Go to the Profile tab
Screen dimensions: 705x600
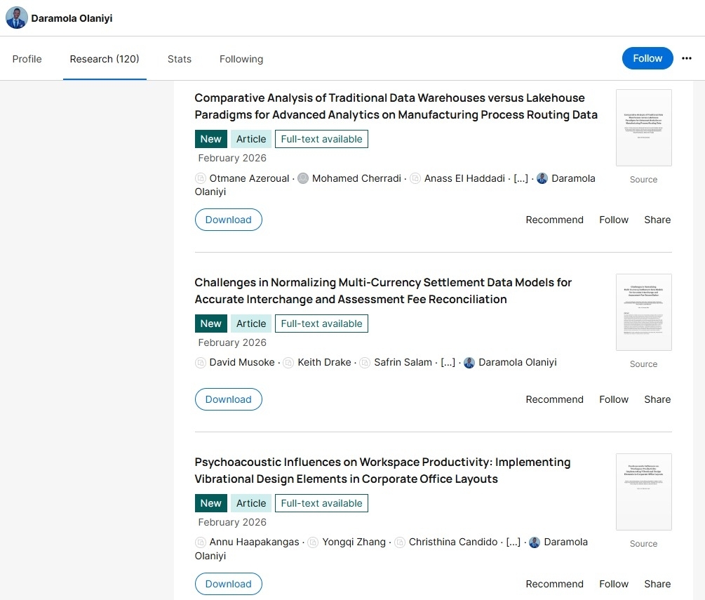(27, 59)
